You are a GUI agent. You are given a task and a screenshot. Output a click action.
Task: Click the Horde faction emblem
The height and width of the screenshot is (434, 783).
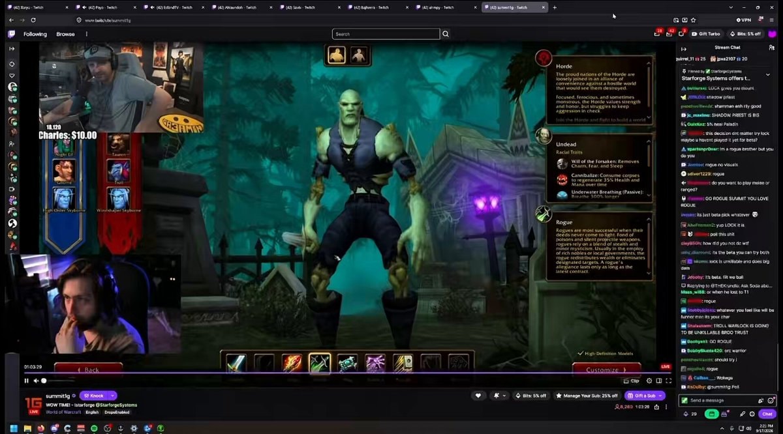544,58
